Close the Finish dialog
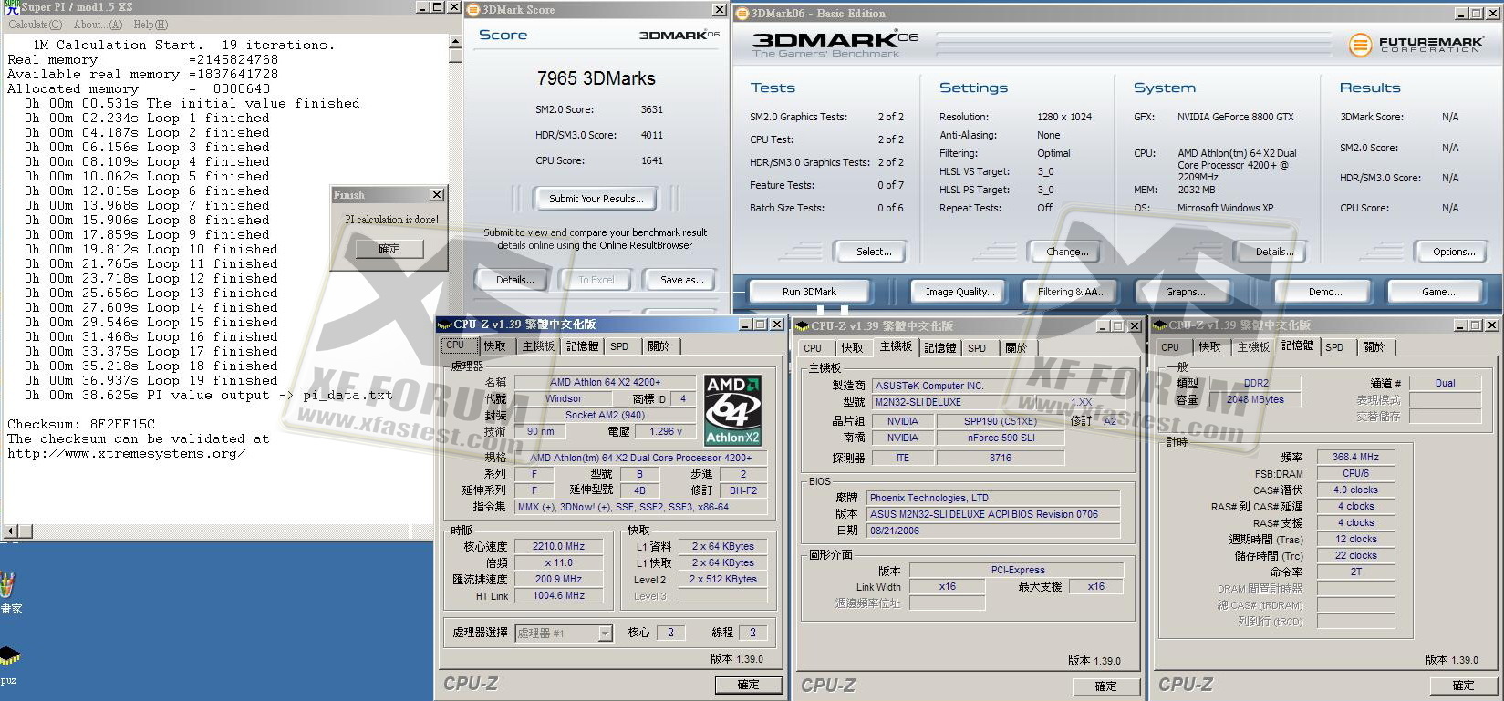This screenshot has width=1504, height=701. pyautogui.click(x=437, y=195)
